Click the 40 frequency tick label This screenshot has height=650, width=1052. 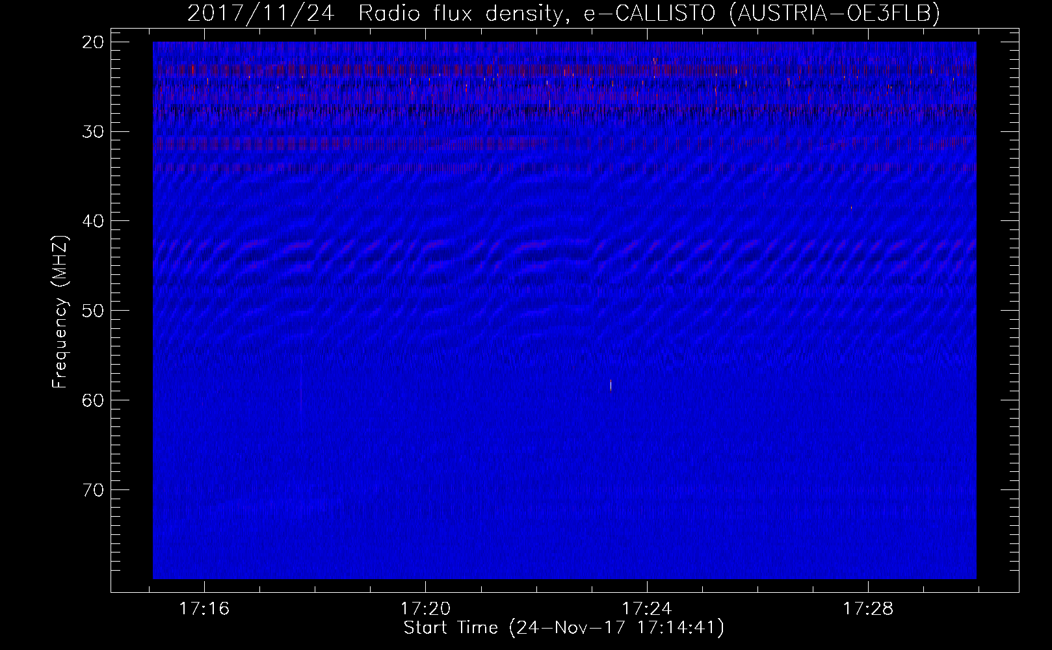click(x=94, y=221)
